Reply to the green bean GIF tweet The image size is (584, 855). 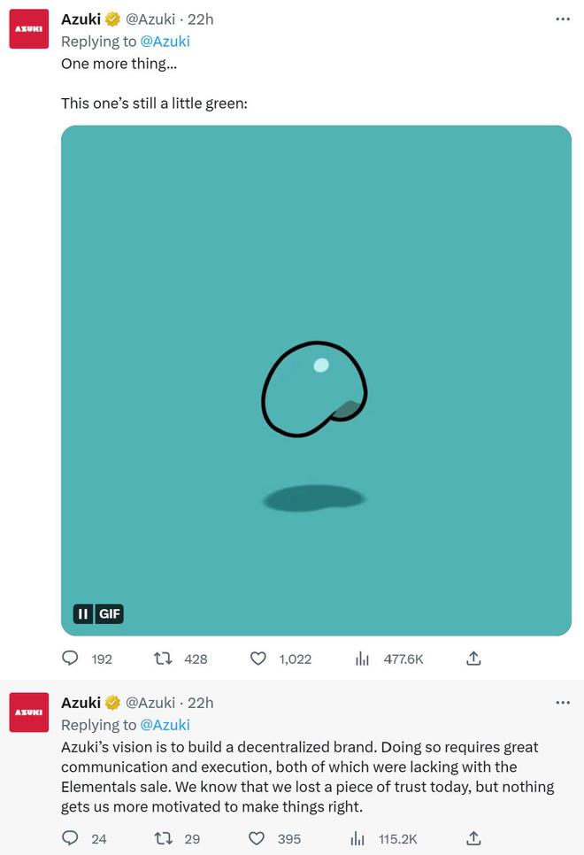(70, 659)
